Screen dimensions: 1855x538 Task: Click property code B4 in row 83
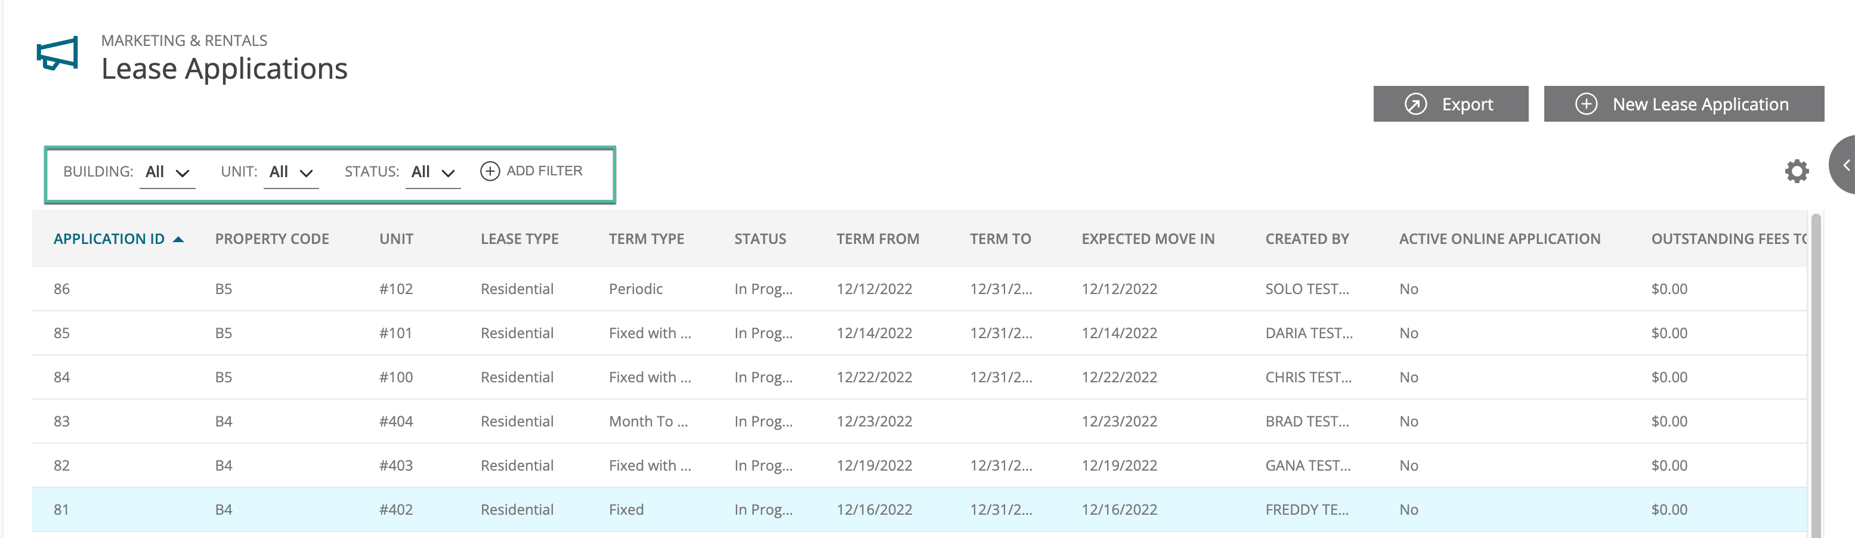point(223,421)
